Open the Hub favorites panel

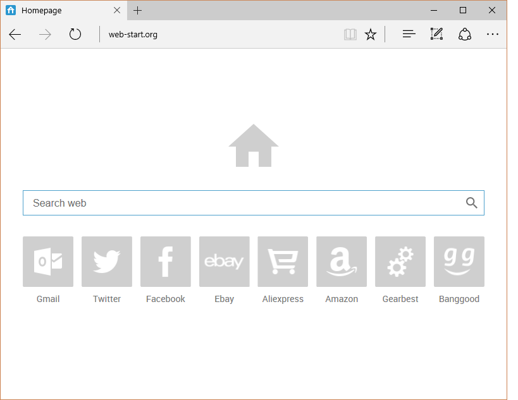[x=409, y=35]
